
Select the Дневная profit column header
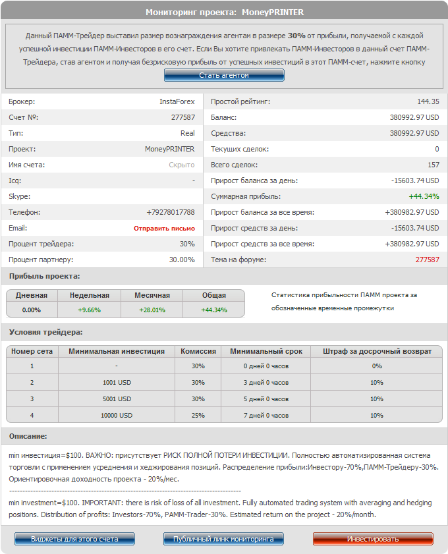[x=32, y=296]
